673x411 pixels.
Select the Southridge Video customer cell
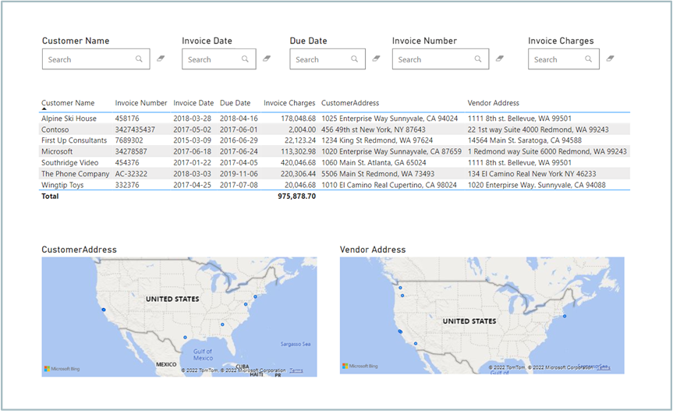[69, 162]
